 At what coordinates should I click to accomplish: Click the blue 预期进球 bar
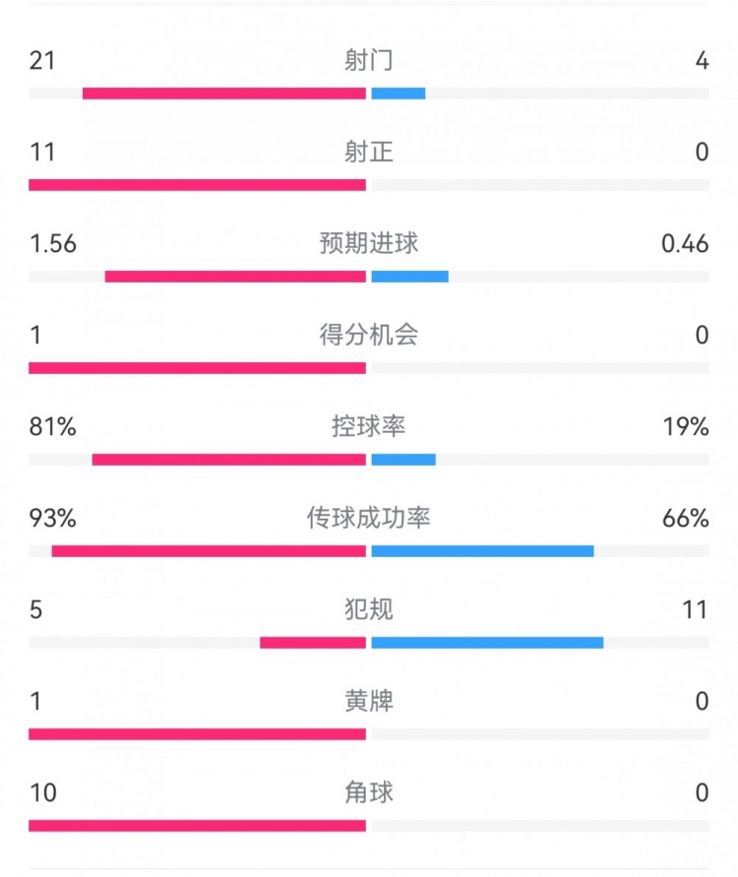point(409,277)
